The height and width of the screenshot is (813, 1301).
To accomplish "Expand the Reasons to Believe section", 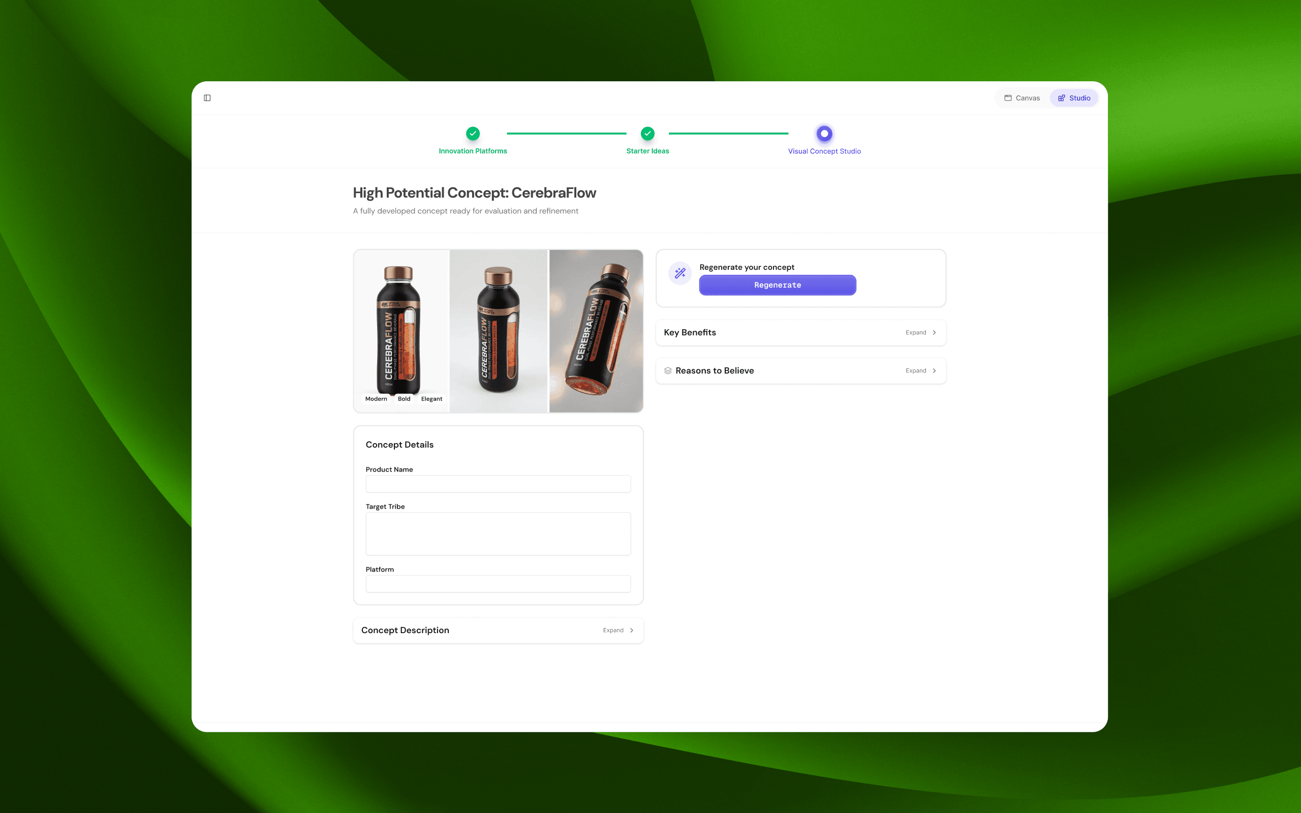I will (x=920, y=370).
